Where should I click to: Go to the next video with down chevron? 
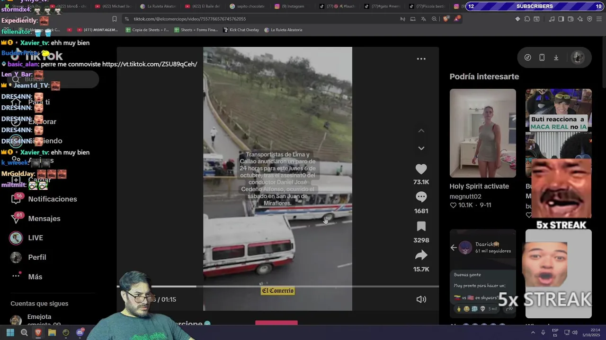421,148
